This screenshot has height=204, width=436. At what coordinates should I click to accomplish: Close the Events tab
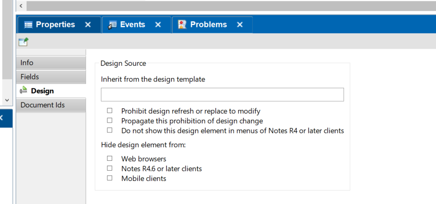click(x=158, y=25)
